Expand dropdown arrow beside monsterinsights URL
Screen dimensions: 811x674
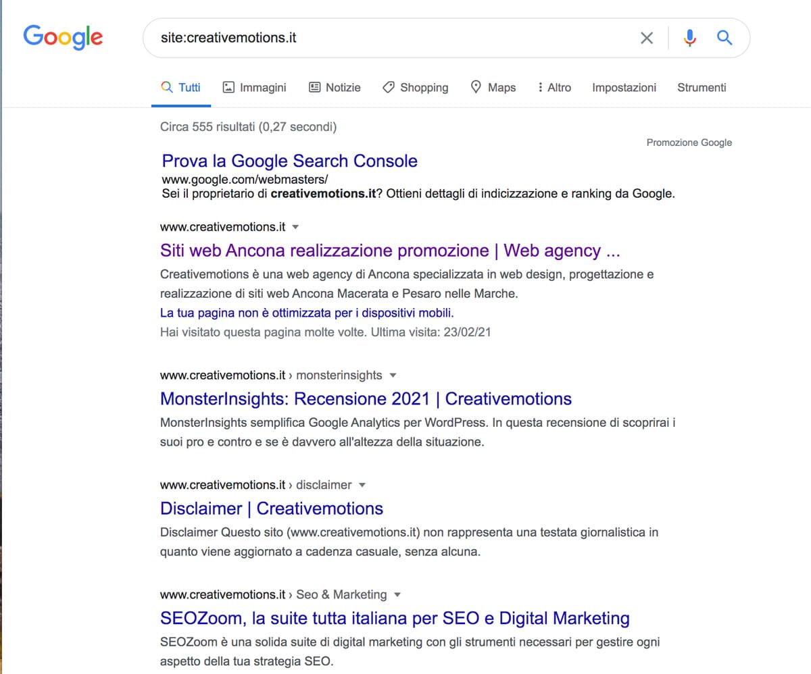393,375
